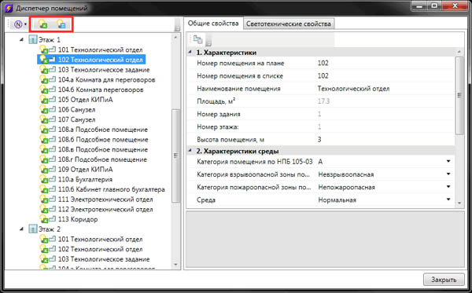Select 112 Электротехнический отдел
Image resolution: width=472 pixels, height=293 pixels.
(105, 209)
